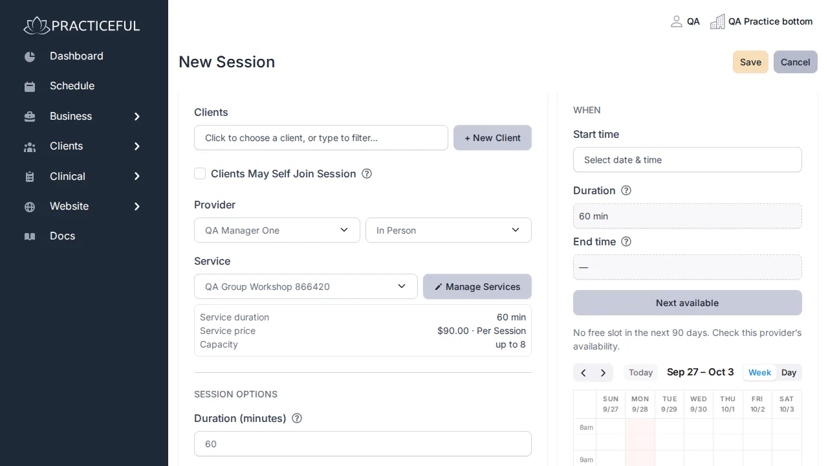Click the Clients people icon
Viewport: 828px width, 466px height.
click(30, 146)
